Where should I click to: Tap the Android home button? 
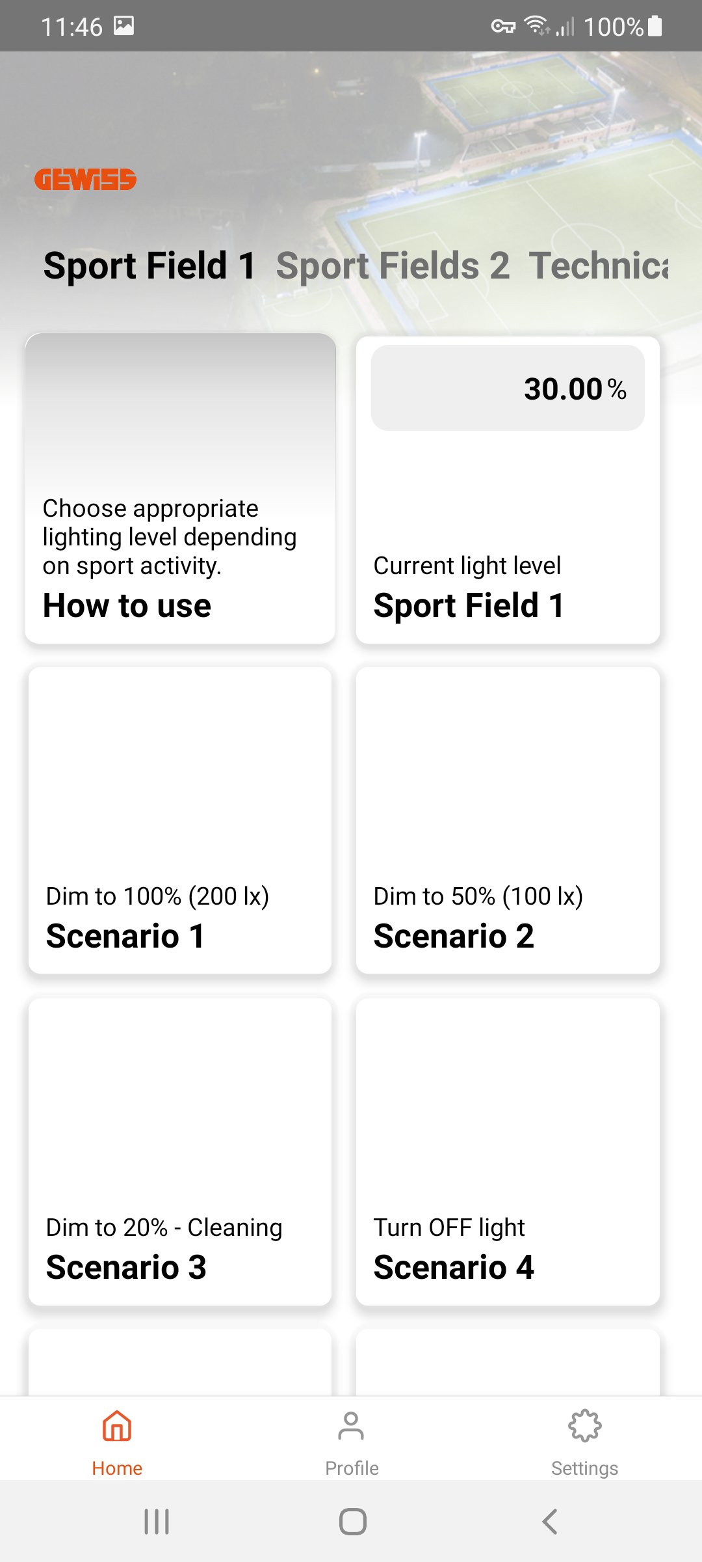(x=352, y=1522)
